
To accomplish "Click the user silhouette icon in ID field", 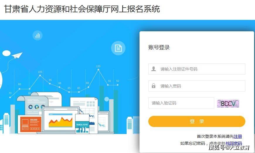I will [154, 69].
